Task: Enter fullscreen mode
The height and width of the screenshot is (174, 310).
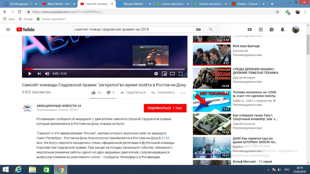Action: pyautogui.click(x=180, y=74)
